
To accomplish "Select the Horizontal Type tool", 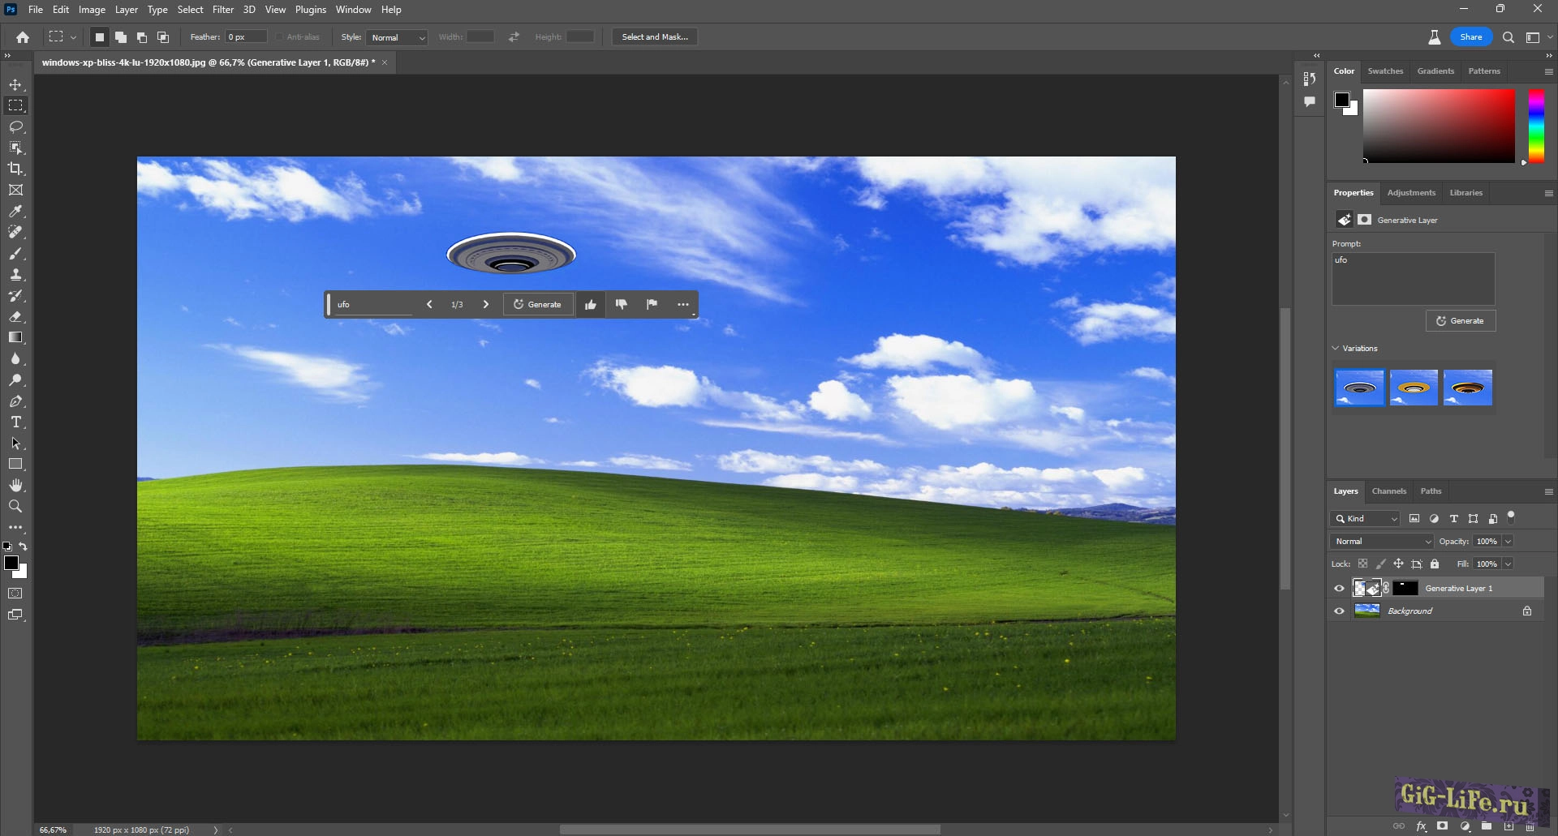I will pos(15,422).
